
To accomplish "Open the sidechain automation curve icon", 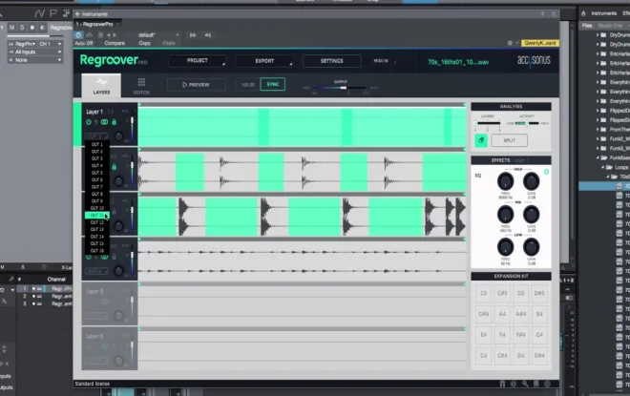I will point(89,35).
